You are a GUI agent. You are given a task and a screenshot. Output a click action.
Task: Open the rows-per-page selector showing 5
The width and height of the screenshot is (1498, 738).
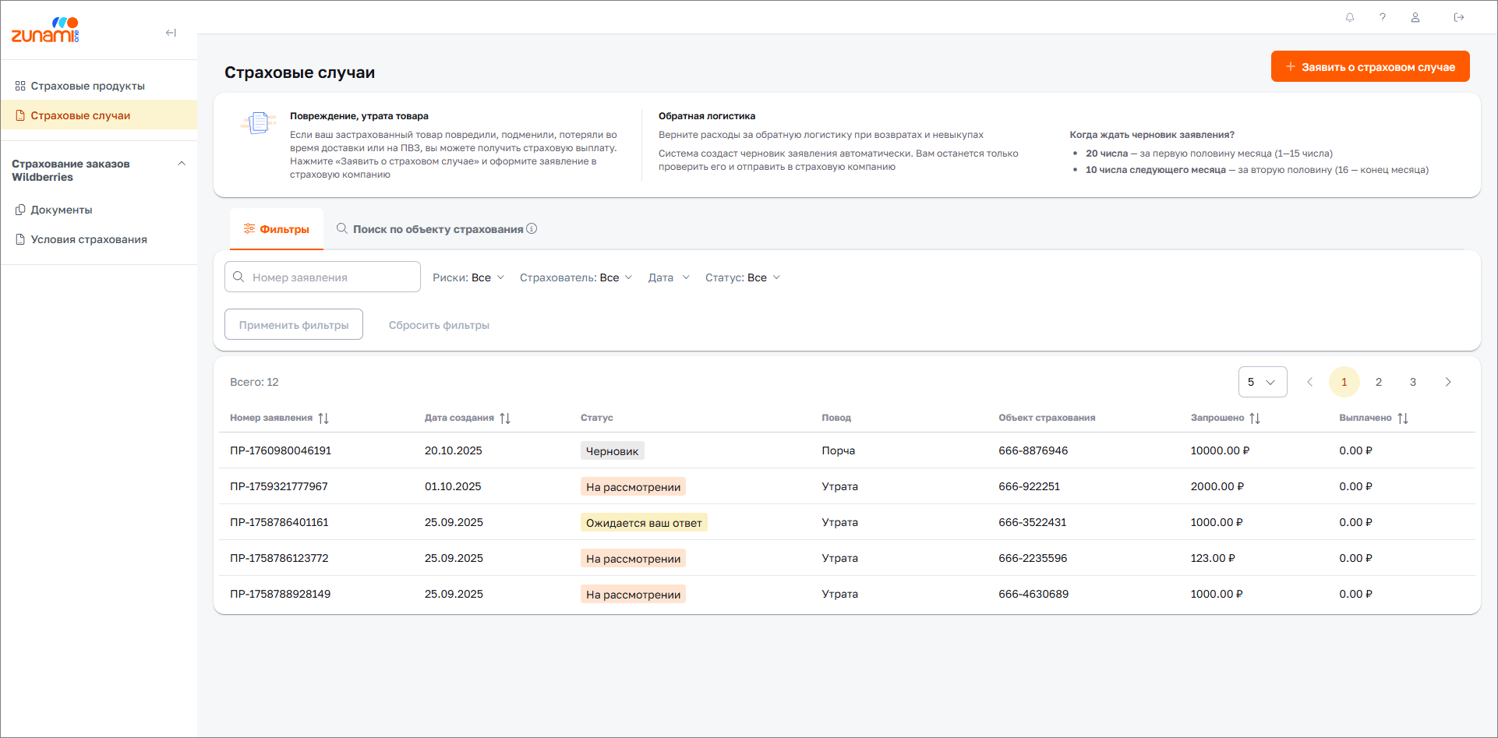(x=1262, y=382)
